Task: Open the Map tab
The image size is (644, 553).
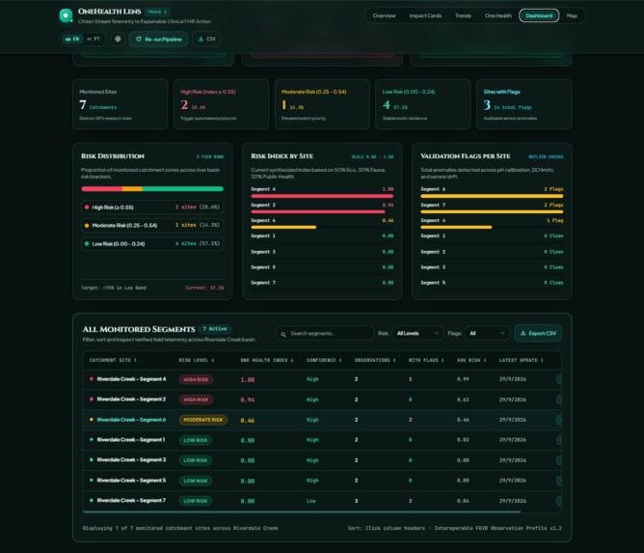Action: click(572, 15)
